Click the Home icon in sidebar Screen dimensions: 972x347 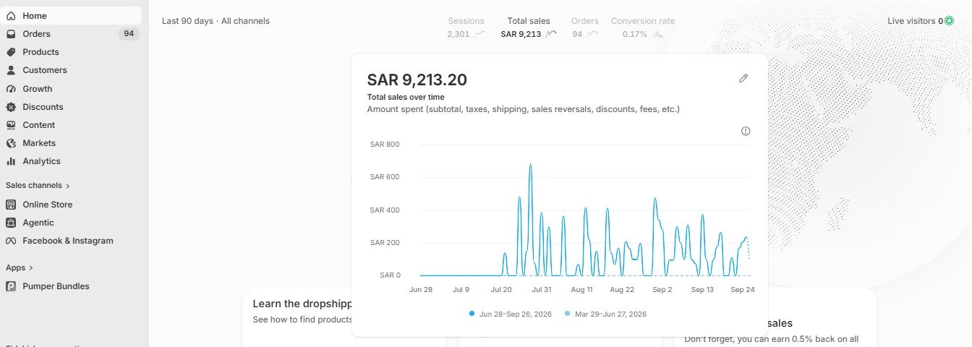pyautogui.click(x=11, y=15)
